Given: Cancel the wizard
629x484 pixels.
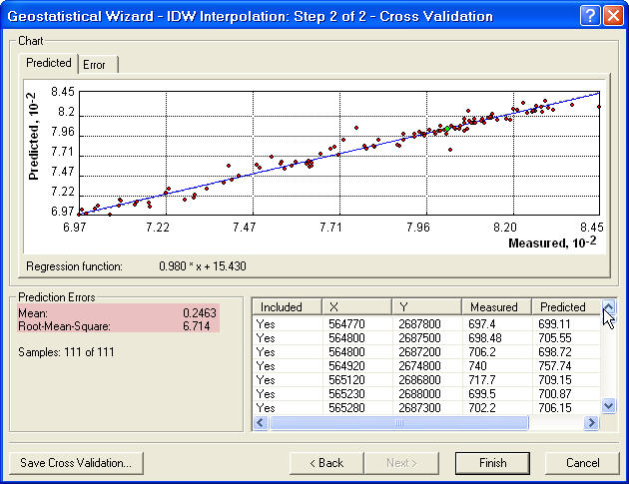Looking at the screenshot, I should click(x=582, y=463).
